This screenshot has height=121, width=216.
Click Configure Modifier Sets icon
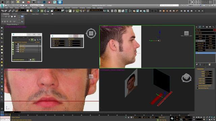[x=210, y=65]
